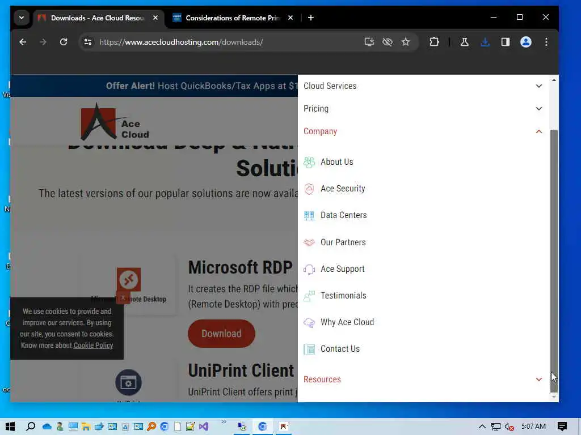Image resolution: width=581 pixels, height=435 pixels.
Task: Bookmark this page with the star icon
Action: tap(406, 42)
